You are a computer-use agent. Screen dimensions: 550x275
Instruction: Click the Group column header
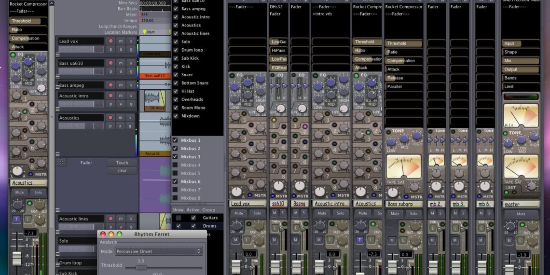tap(209, 210)
